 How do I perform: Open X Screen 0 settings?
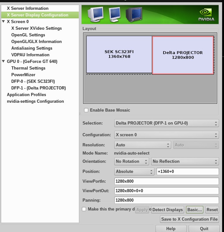pyautogui.click(x=18, y=21)
